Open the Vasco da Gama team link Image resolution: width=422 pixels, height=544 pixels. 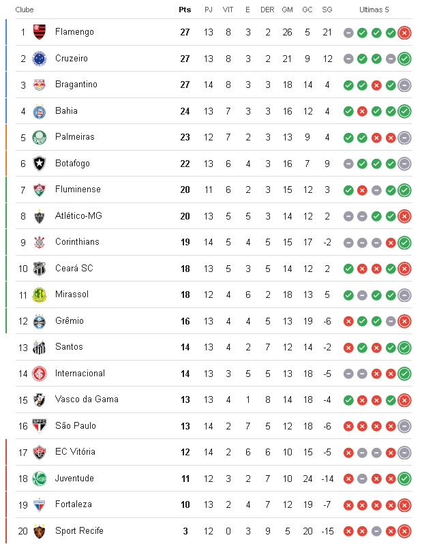(87, 399)
